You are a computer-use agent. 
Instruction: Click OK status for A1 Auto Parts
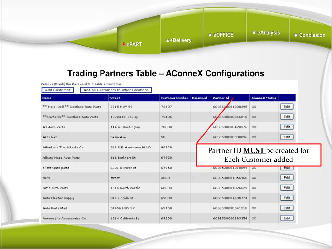click(x=254, y=127)
